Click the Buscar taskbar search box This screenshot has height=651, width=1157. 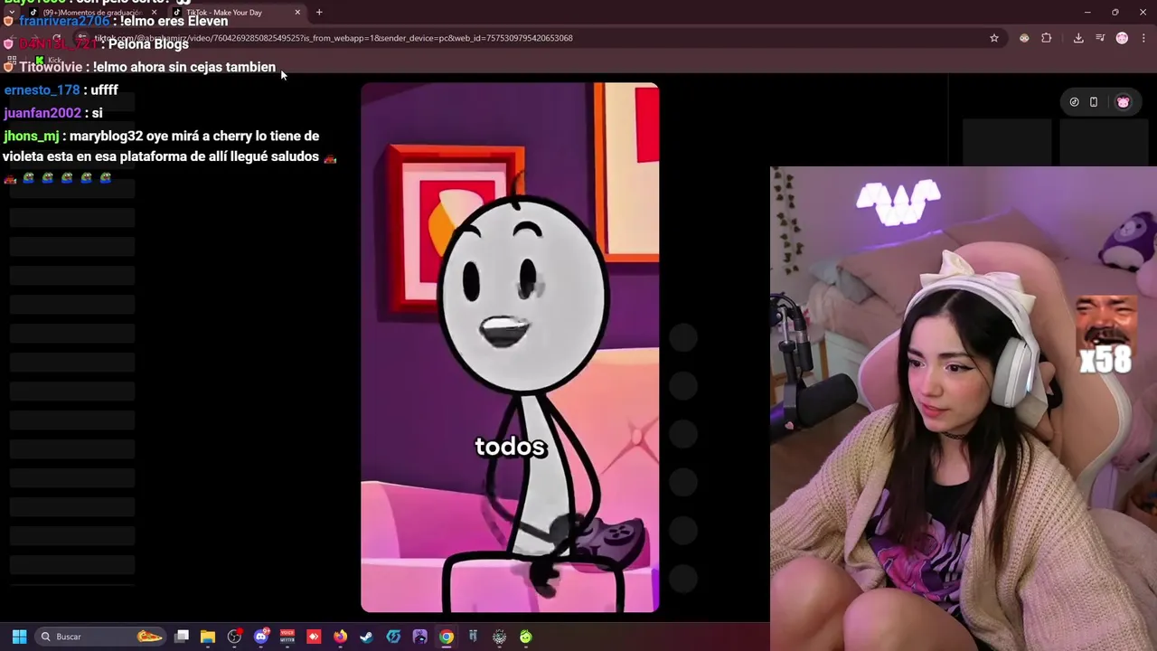pos(99,637)
